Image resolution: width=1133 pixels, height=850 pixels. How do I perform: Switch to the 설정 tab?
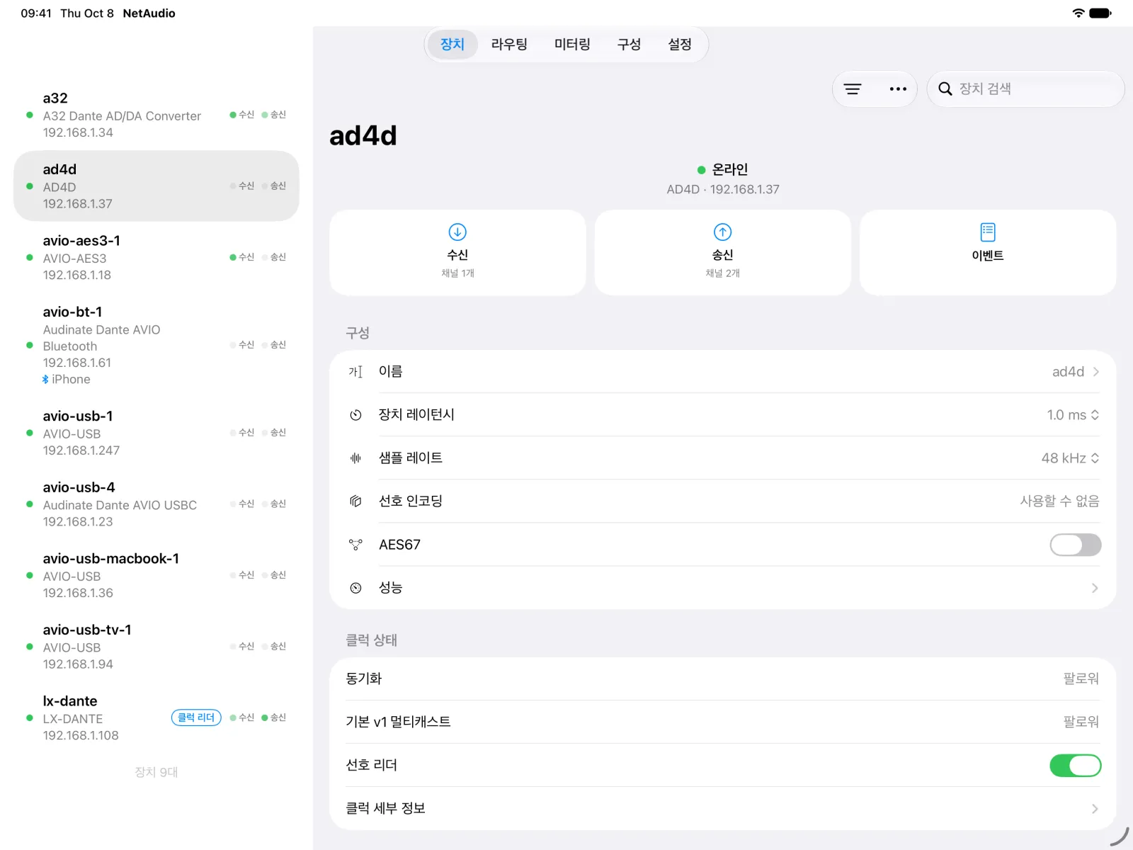click(x=680, y=45)
